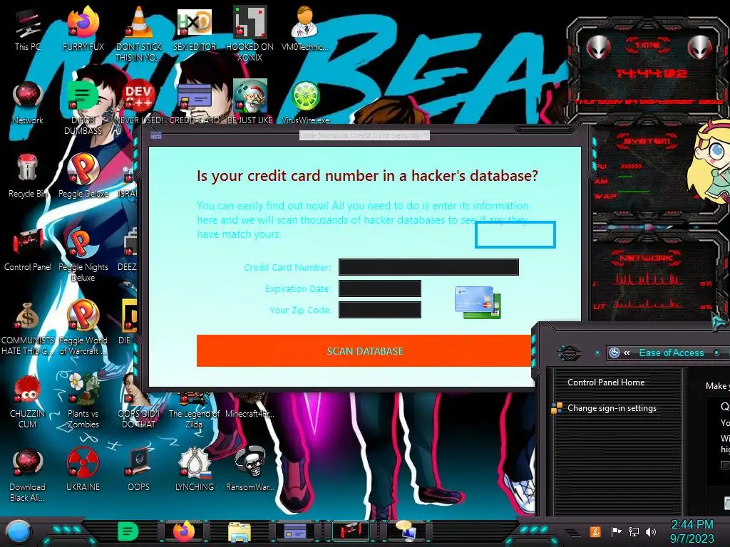Open the VLC traffic cone desktop shortcut
This screenshot has width=730, height=547.
138,33
